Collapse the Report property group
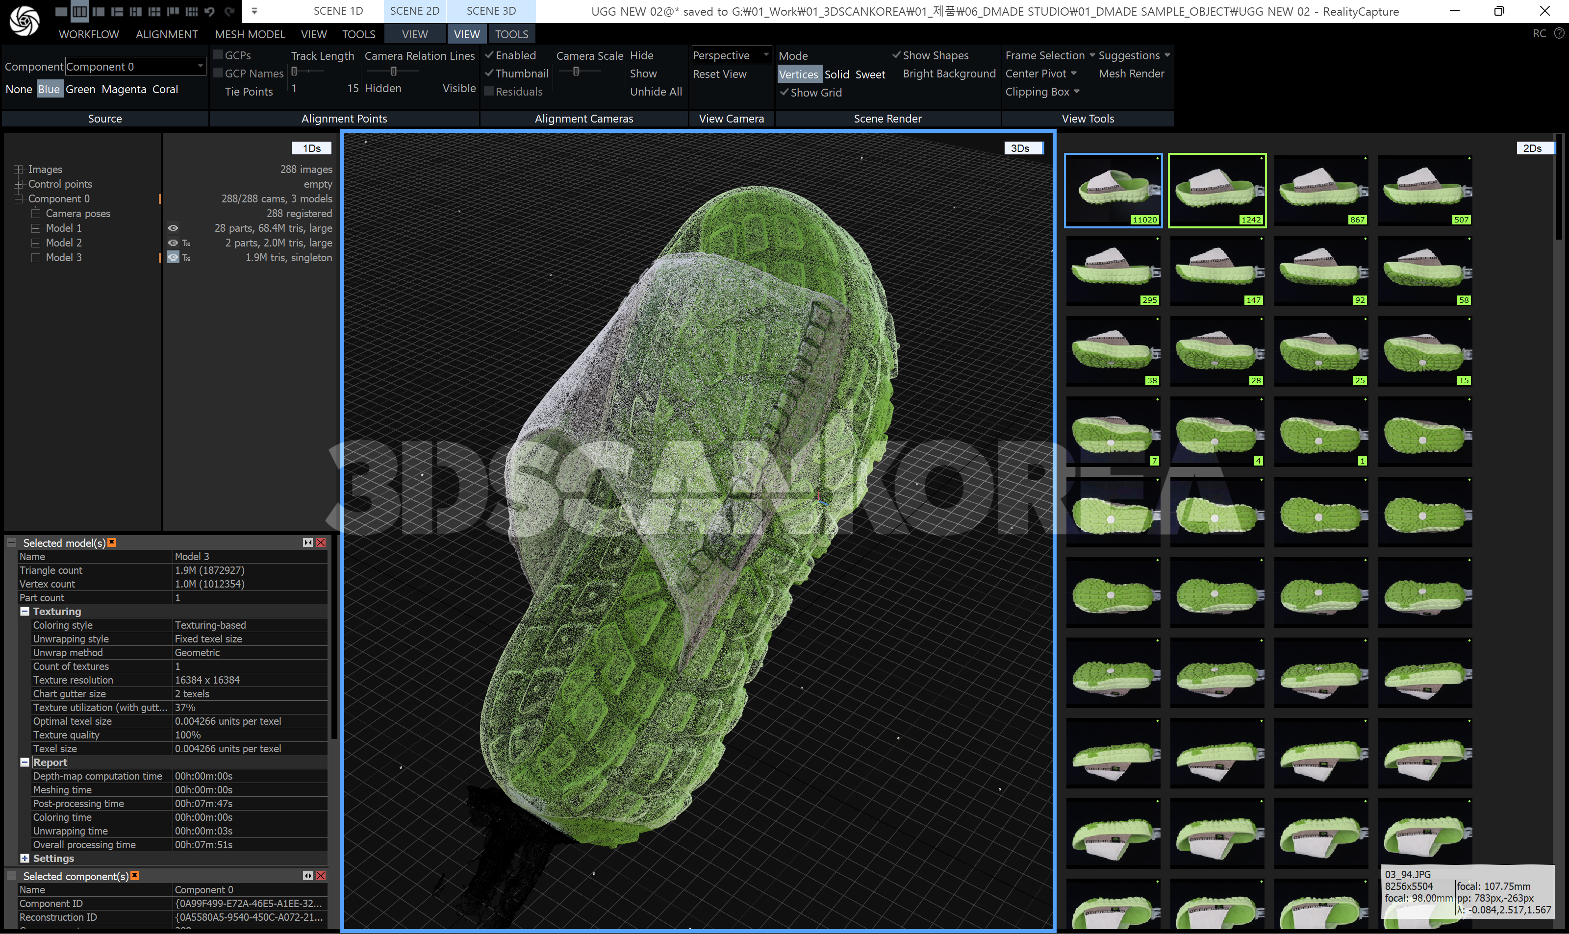Screen dimensions: 1569x934 pyautogui.click(x=25, y=762)
